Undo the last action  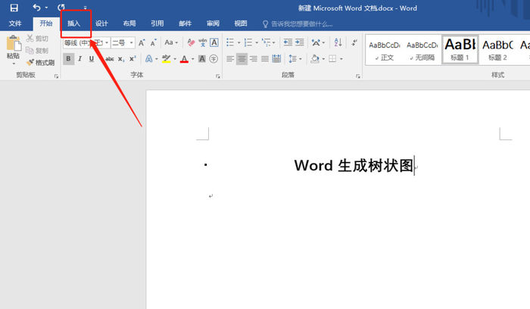[36, 7]
